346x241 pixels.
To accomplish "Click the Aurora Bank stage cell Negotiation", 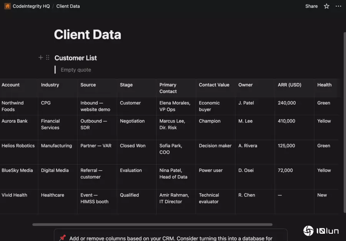I will tap(132, 121).
